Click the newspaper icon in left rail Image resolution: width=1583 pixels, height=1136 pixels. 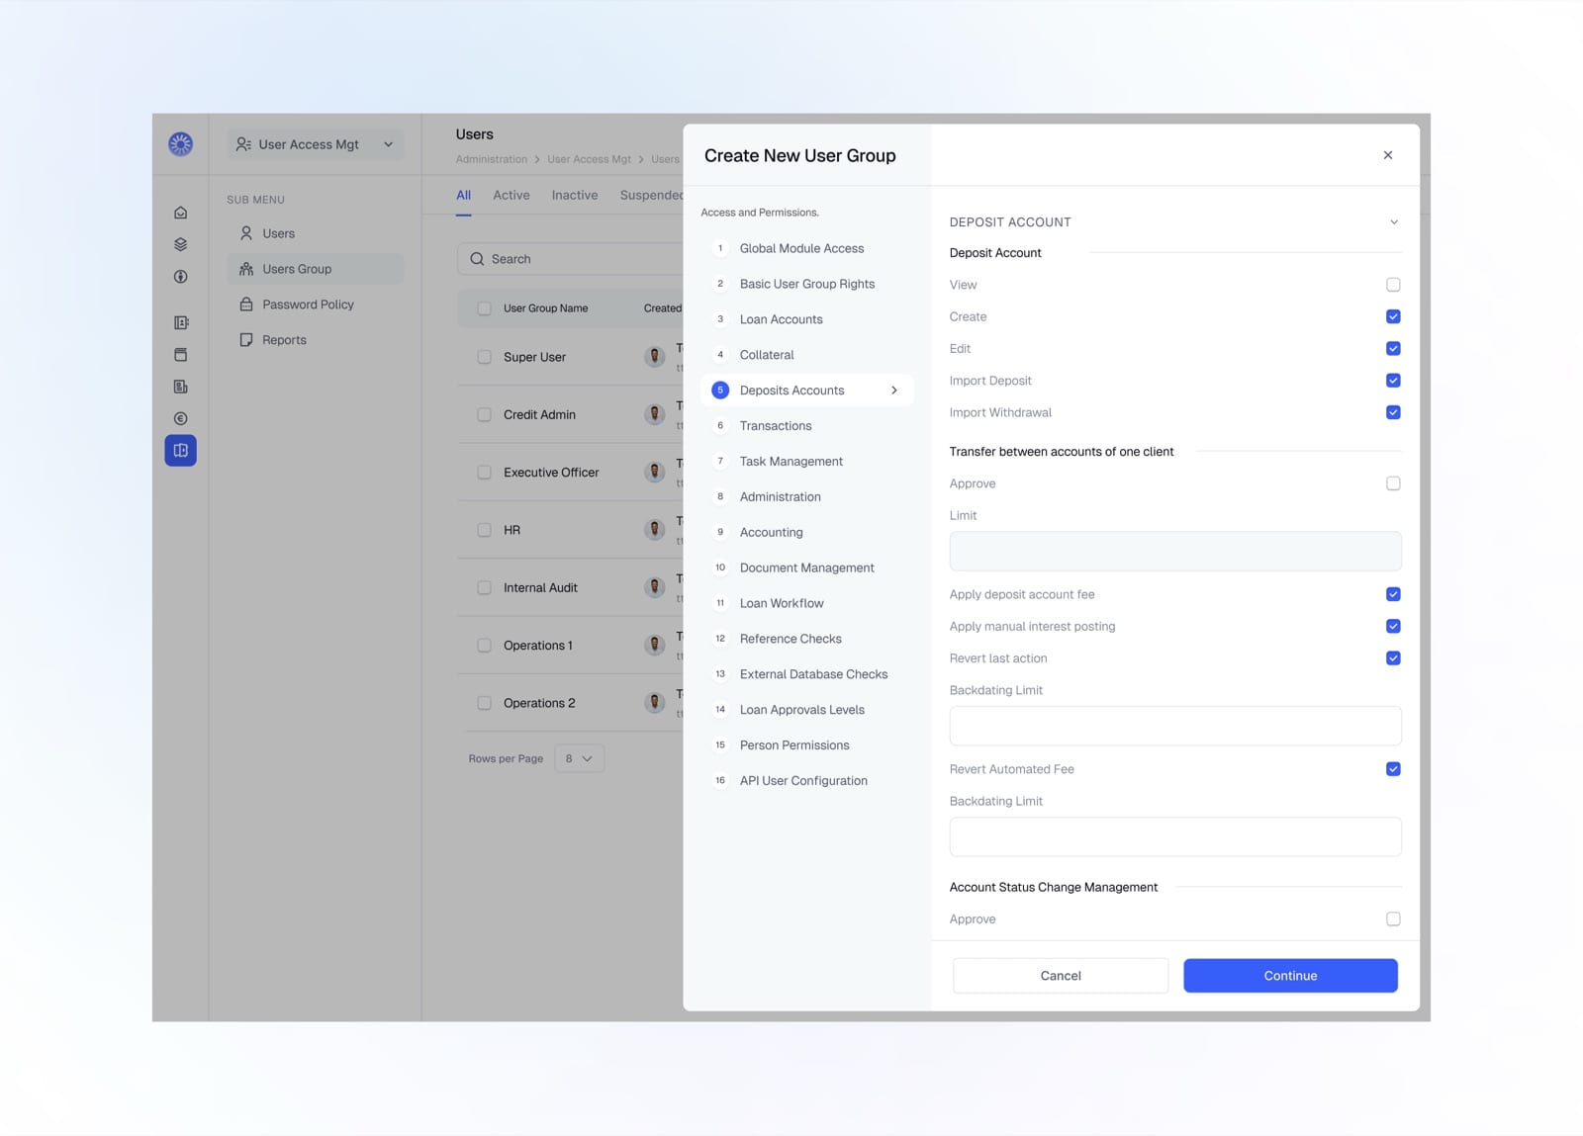tap(180, 387)
